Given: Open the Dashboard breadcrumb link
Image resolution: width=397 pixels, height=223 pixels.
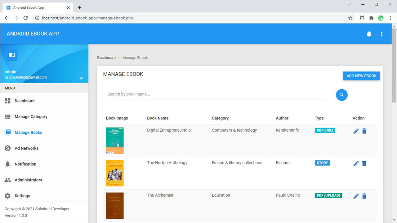Looking at the screenshot, I should tap(106, 58).
